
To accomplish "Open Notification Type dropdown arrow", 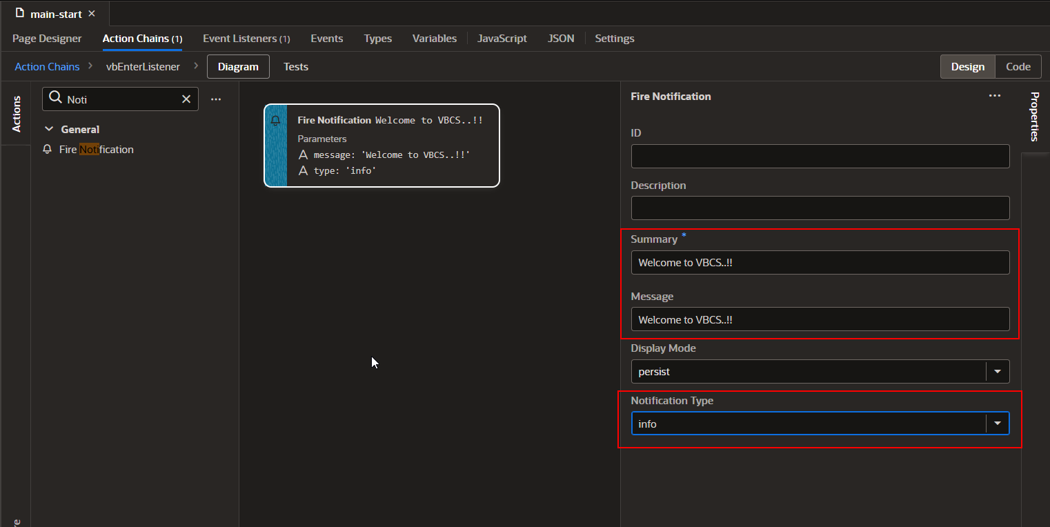I will pos(998,424).
